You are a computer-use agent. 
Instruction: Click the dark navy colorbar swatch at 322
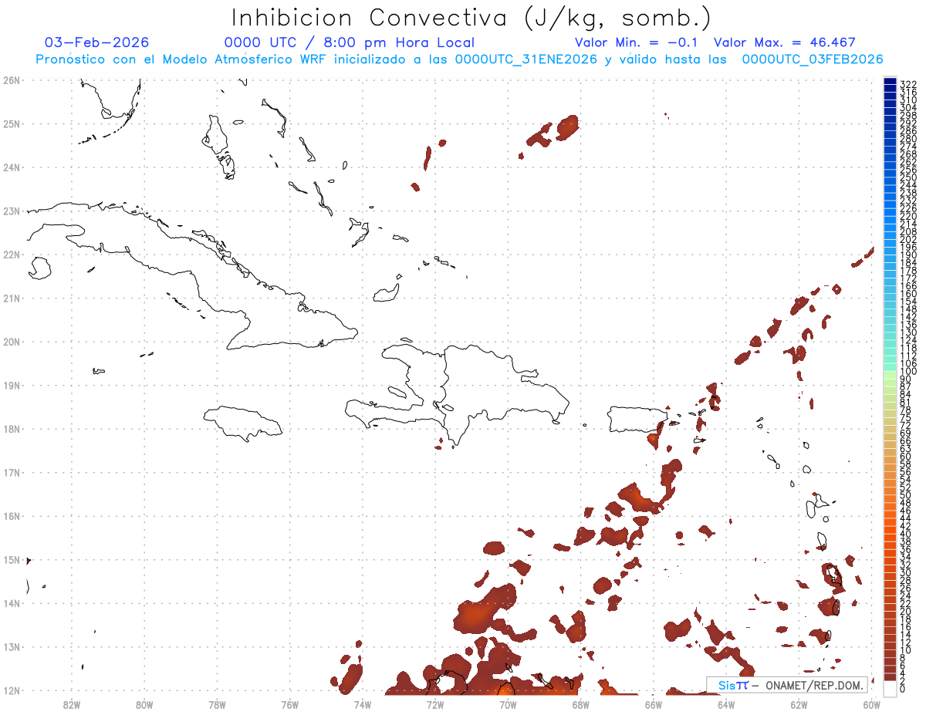890,82
